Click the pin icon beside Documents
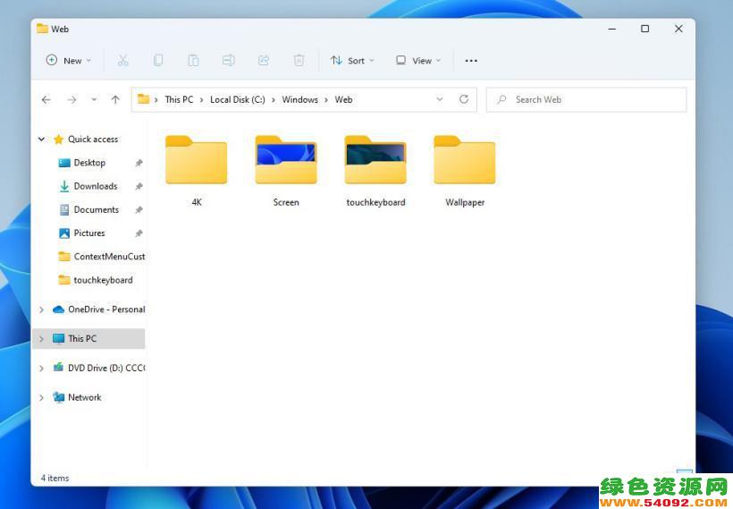This screenshot has height=509, width=733. coord(139,209)
